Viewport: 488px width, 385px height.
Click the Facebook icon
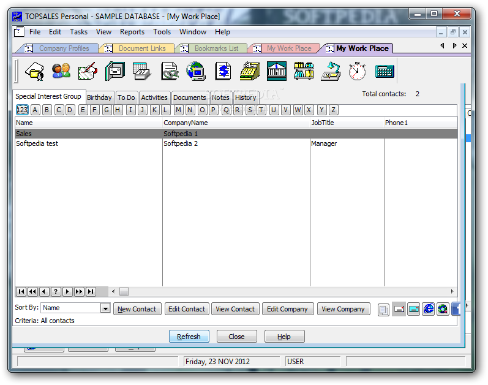tap(456, 310)
